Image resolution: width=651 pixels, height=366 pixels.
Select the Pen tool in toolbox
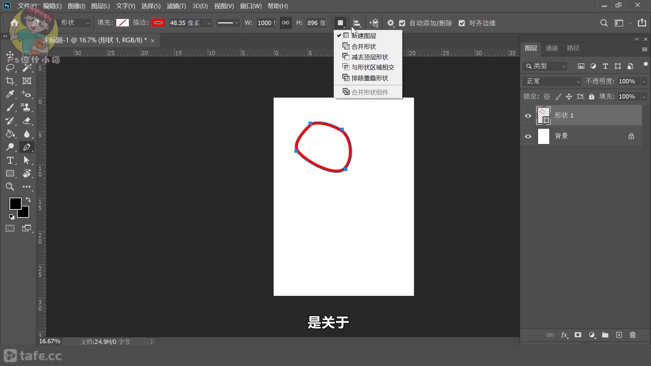pyautogui.click(x=27, y=147)
